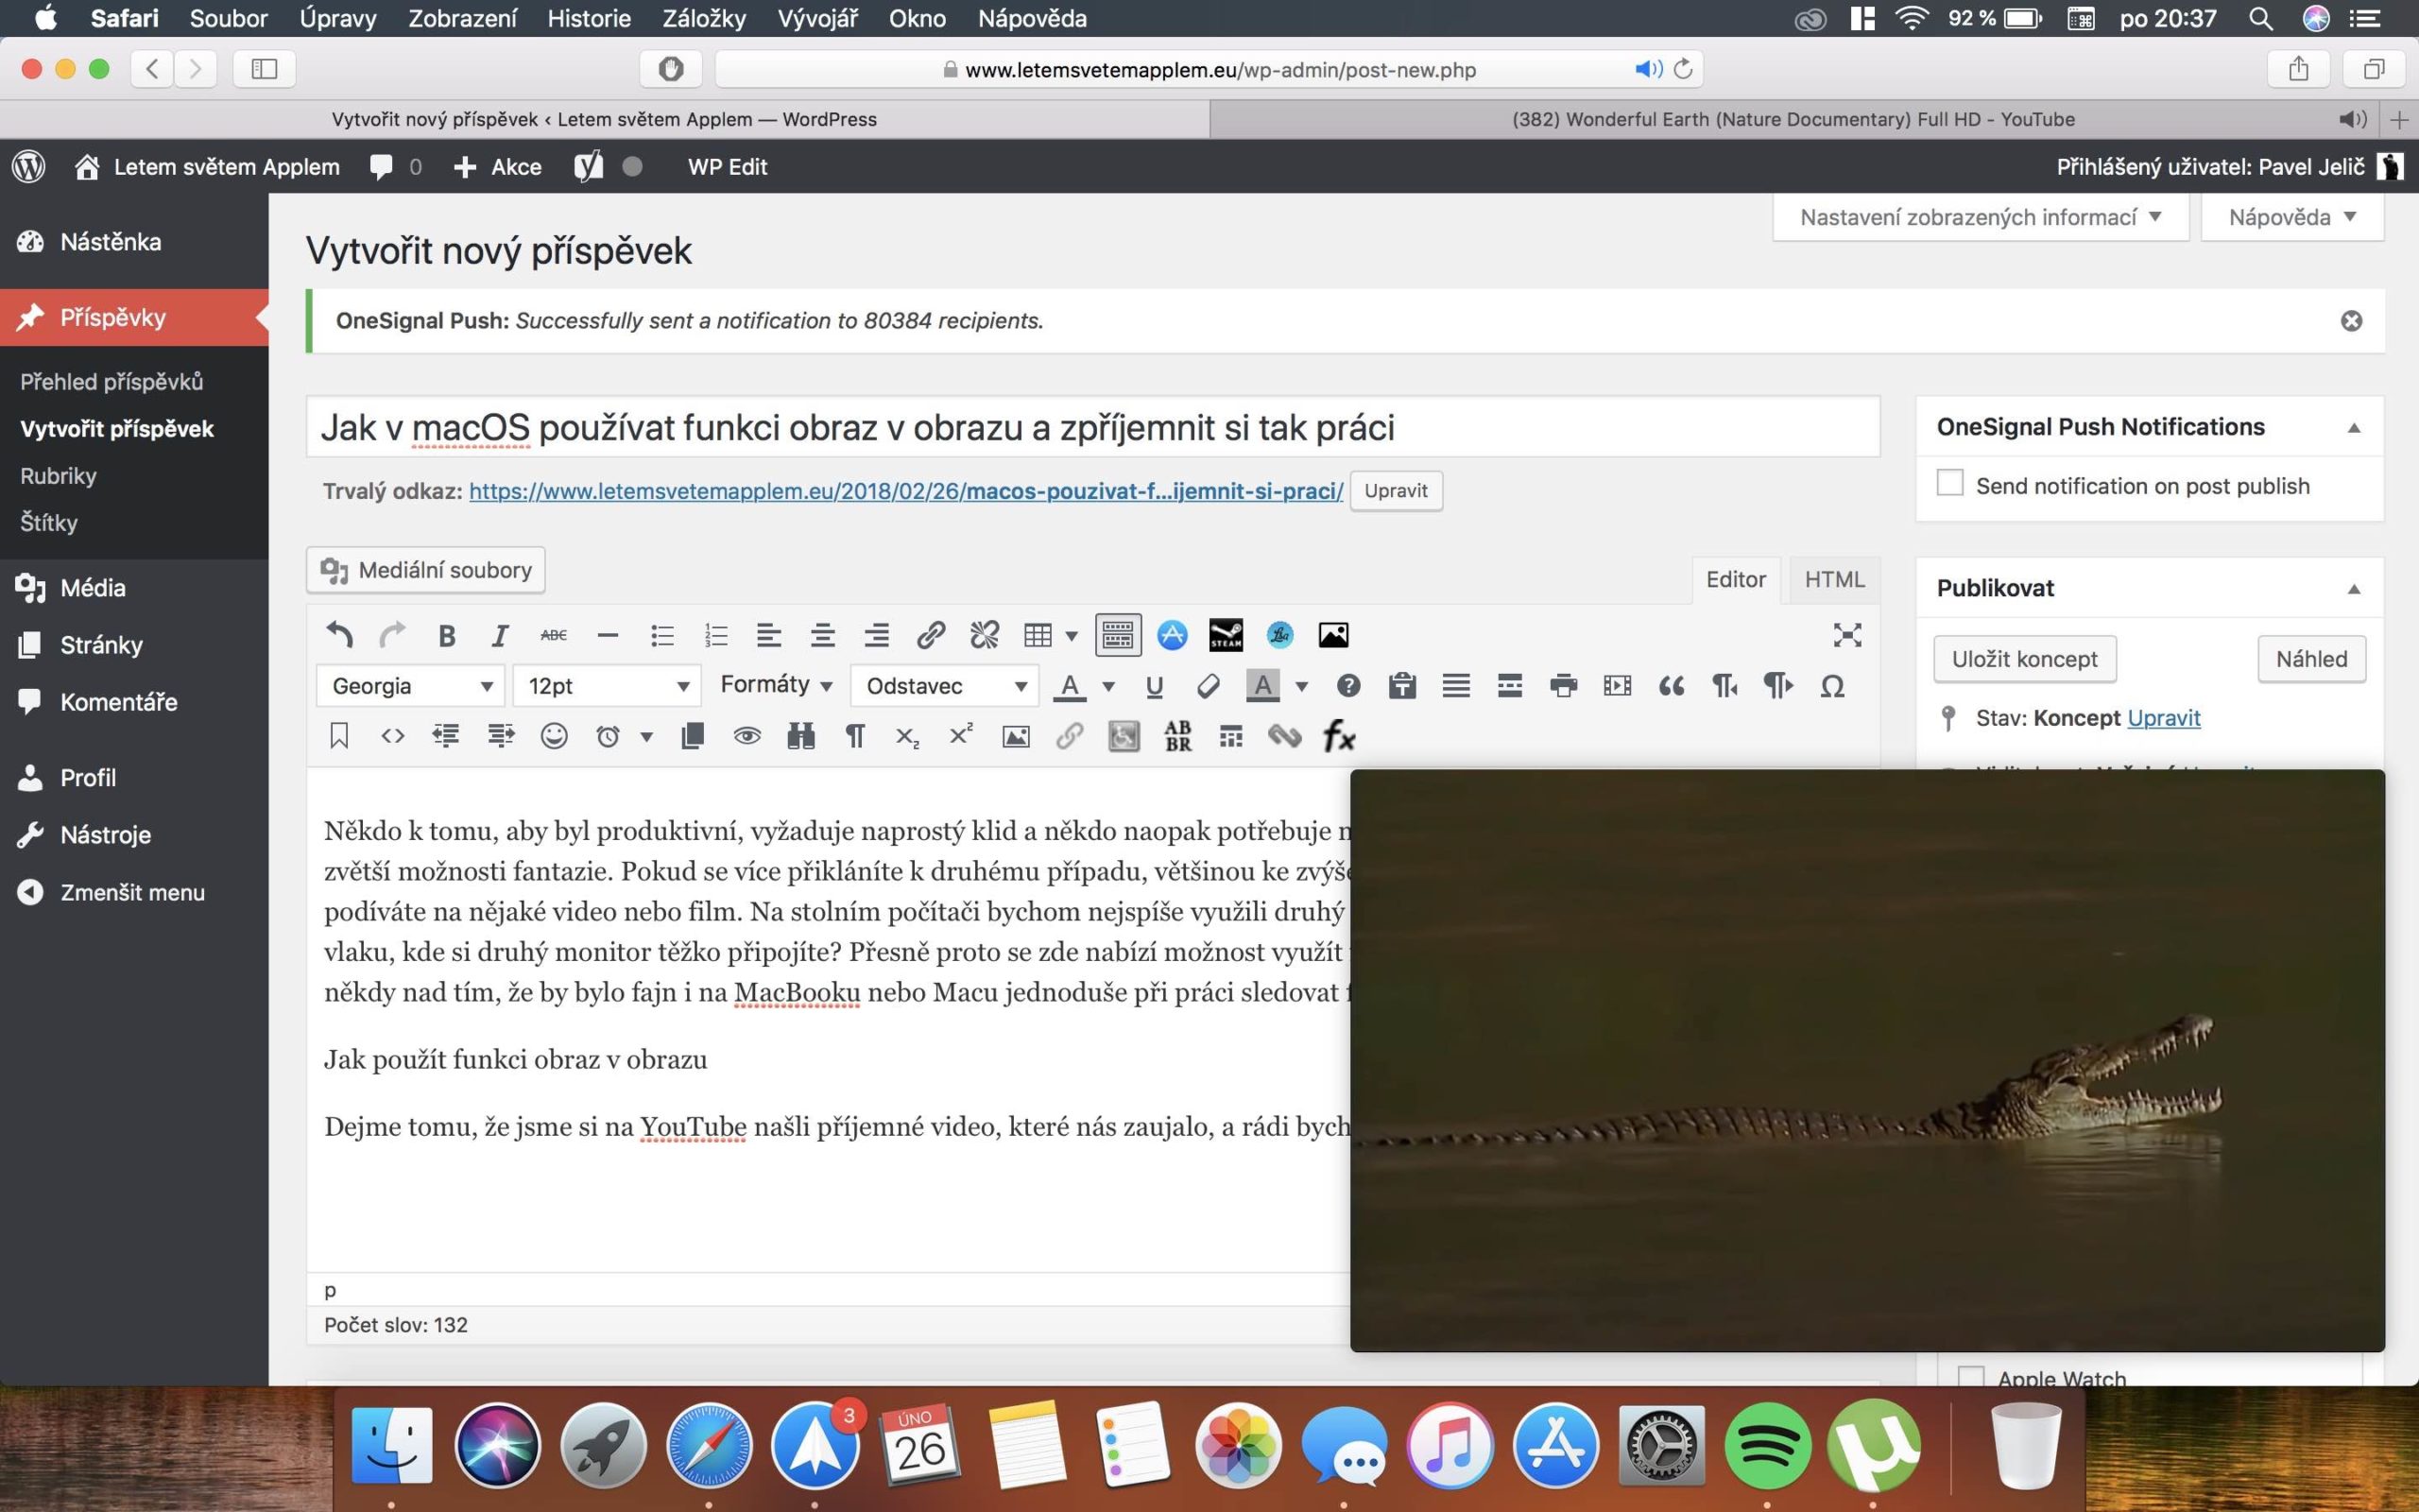Screen dimensions: 2419x1512
Task: Click the source code icon
Action: (x=393, y=737)
